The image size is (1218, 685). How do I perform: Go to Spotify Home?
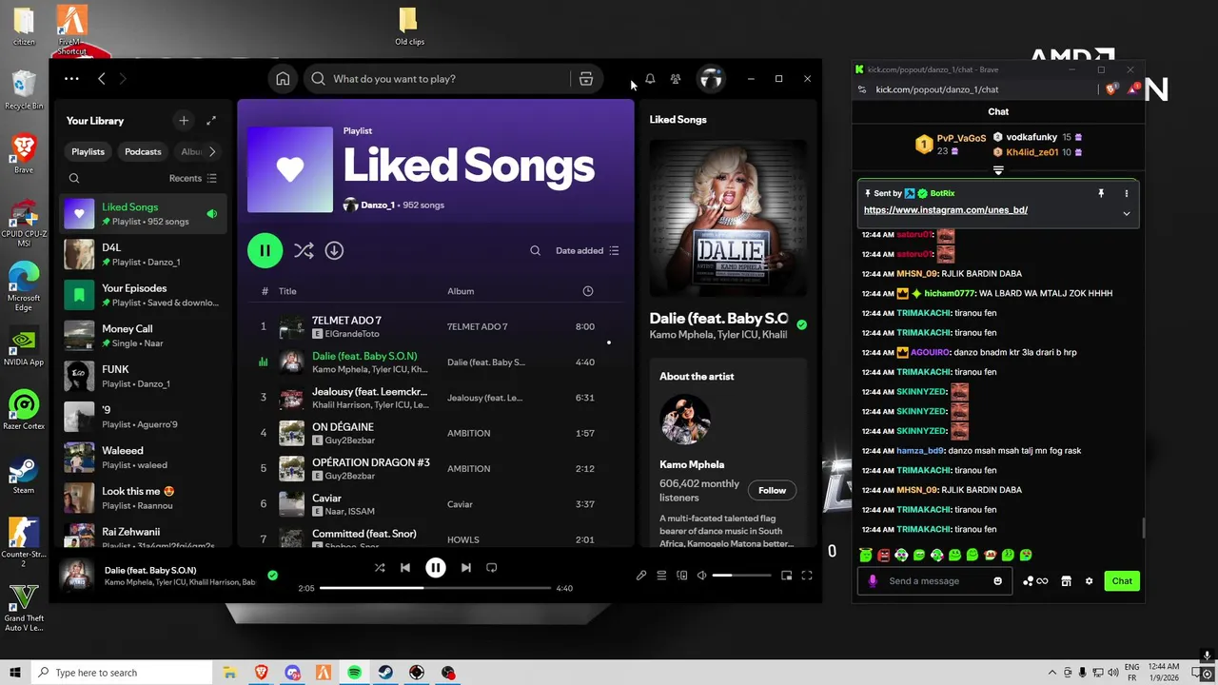point(283,79)
